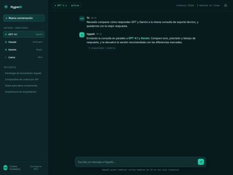The height and width of the screenshot is (175, 233).
Task: Click highlighted GPT-4.1 link in reply
Action: 133,38
